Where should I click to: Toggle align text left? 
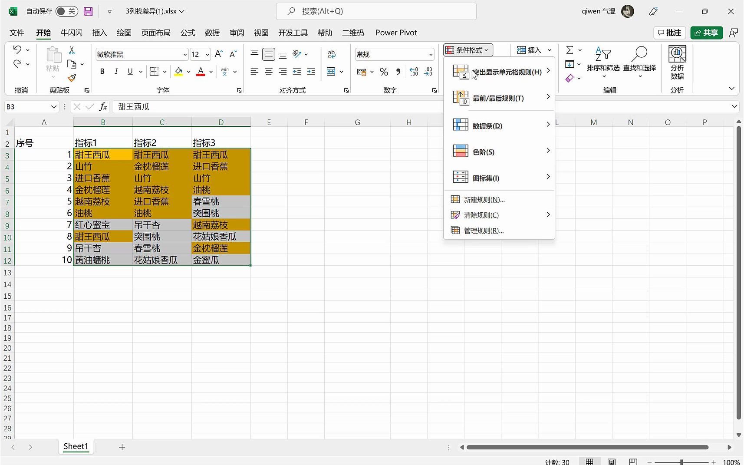click(254, 72)
